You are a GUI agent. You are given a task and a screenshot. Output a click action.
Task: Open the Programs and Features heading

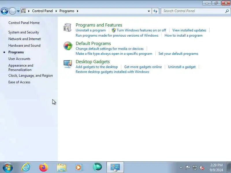click(99, 25)
